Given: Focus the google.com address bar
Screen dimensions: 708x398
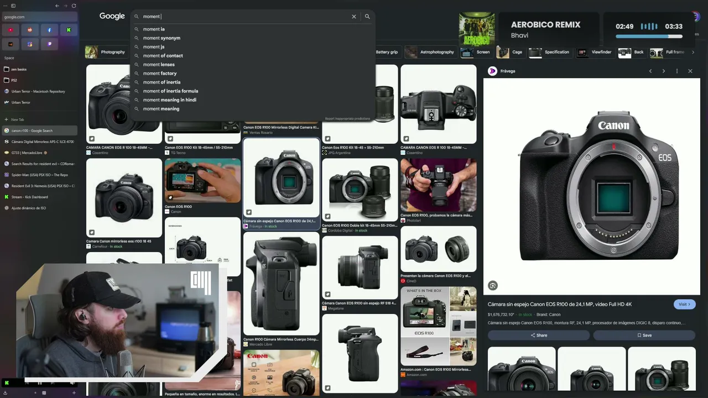Looking at the screenshot, I should [39, 17].
